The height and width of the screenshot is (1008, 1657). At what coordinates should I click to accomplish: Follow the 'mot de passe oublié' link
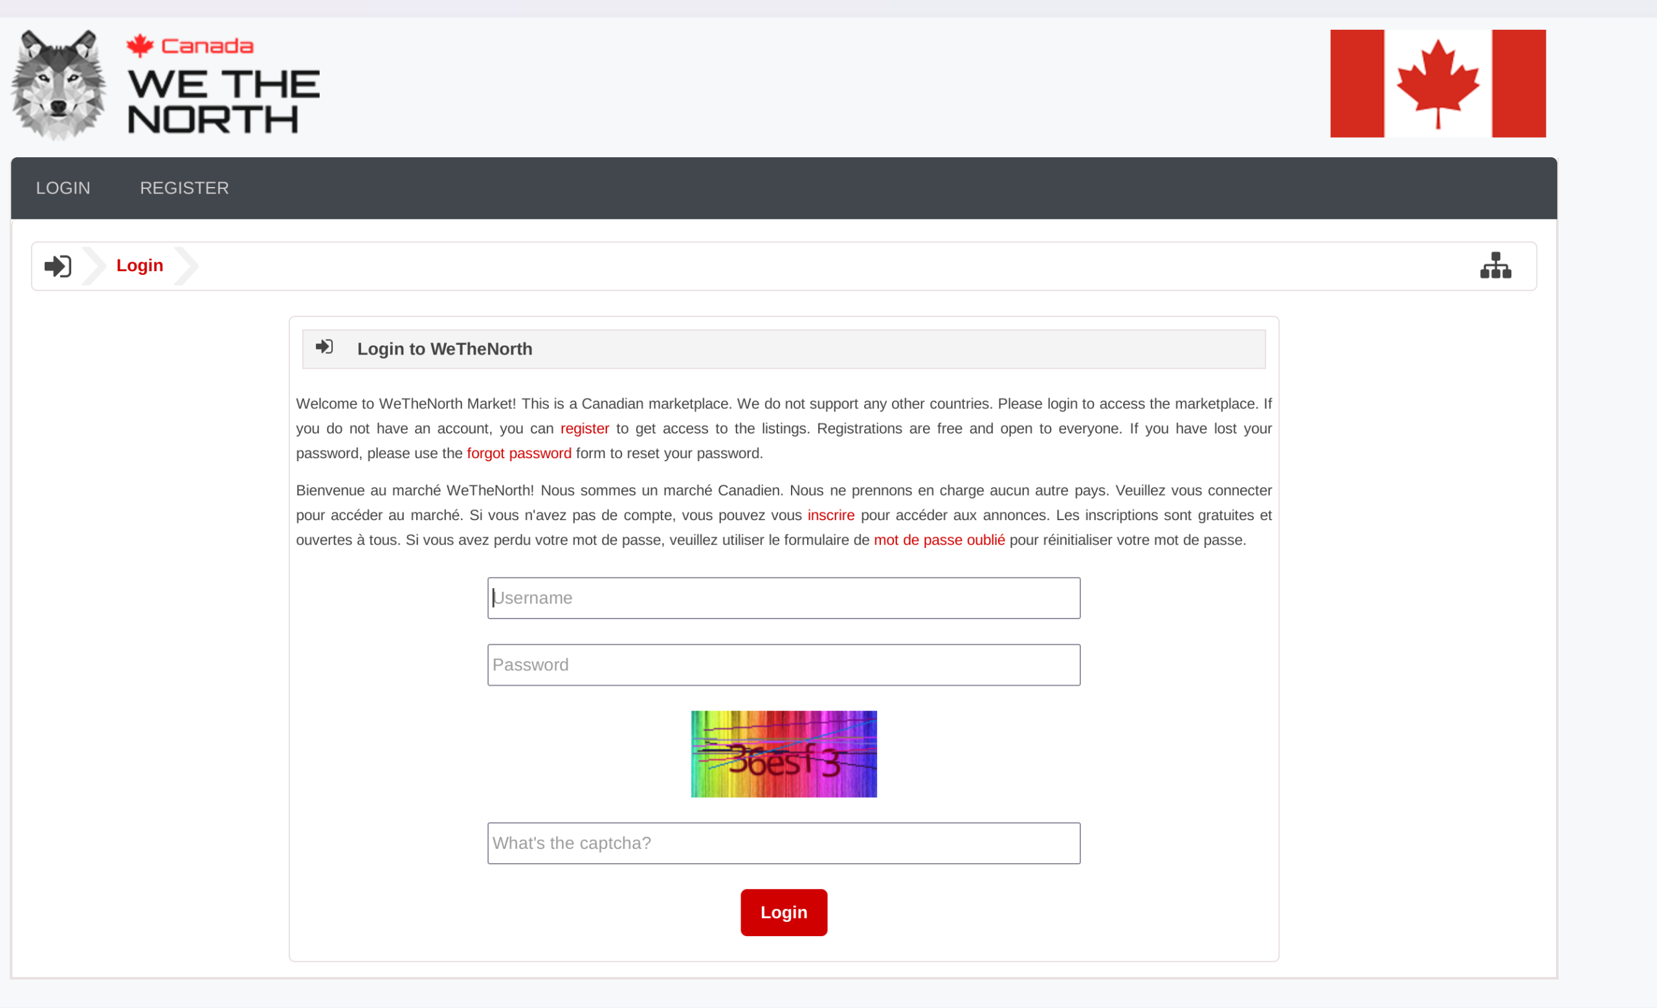click(939, 540)
